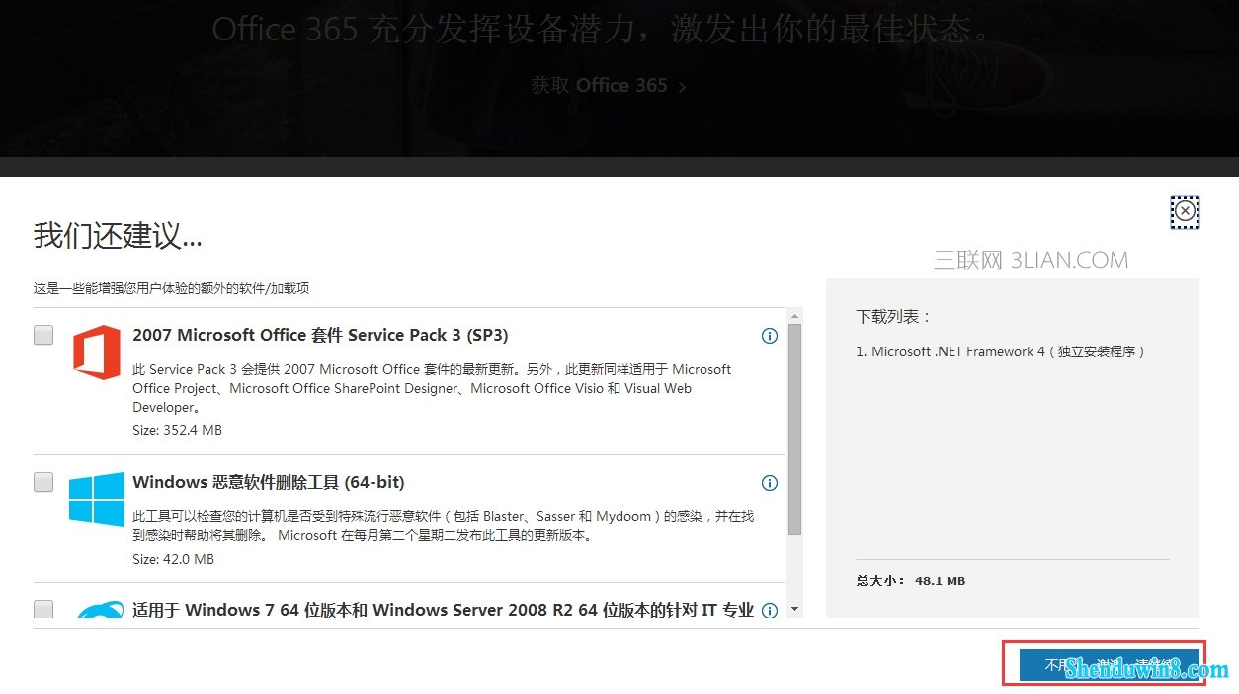Check the 2007 Microsoft Office SP3 checkbox
Viewport: 1239px width, 694px height.
point(43,335)
